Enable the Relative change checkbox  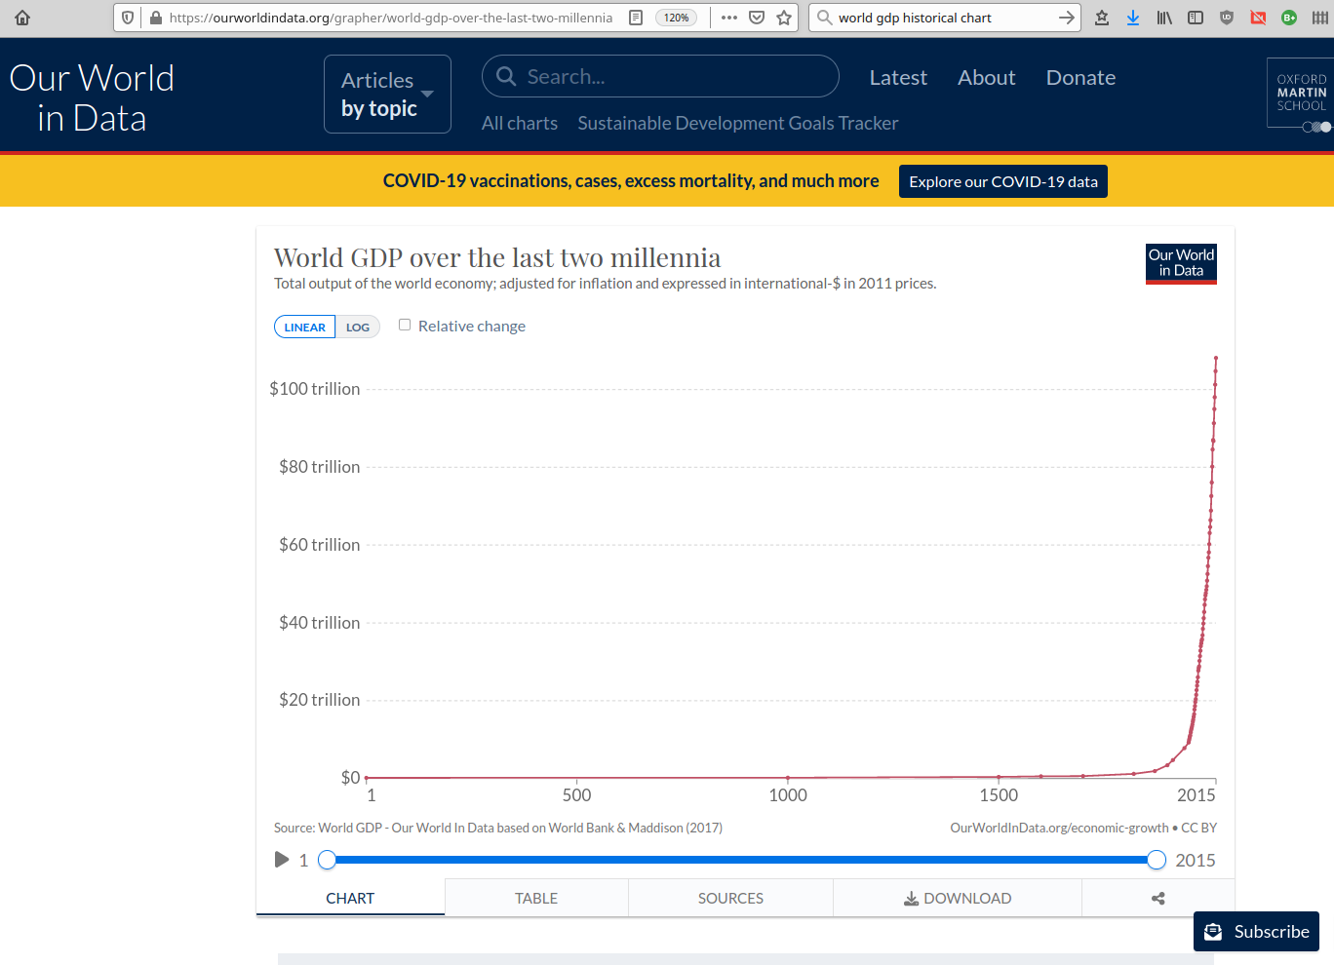(405, 326)
